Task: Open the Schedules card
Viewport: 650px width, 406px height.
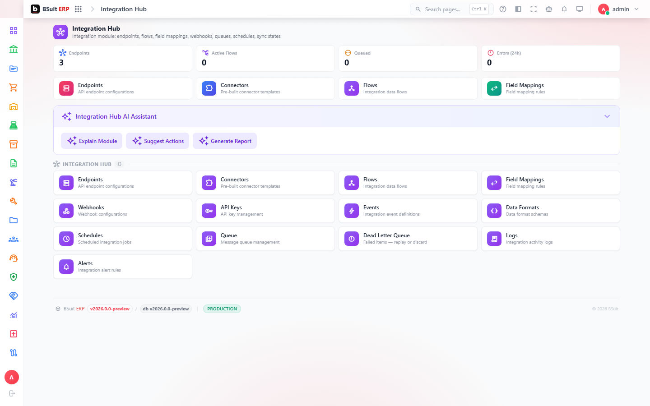Action: click(123, 239)
